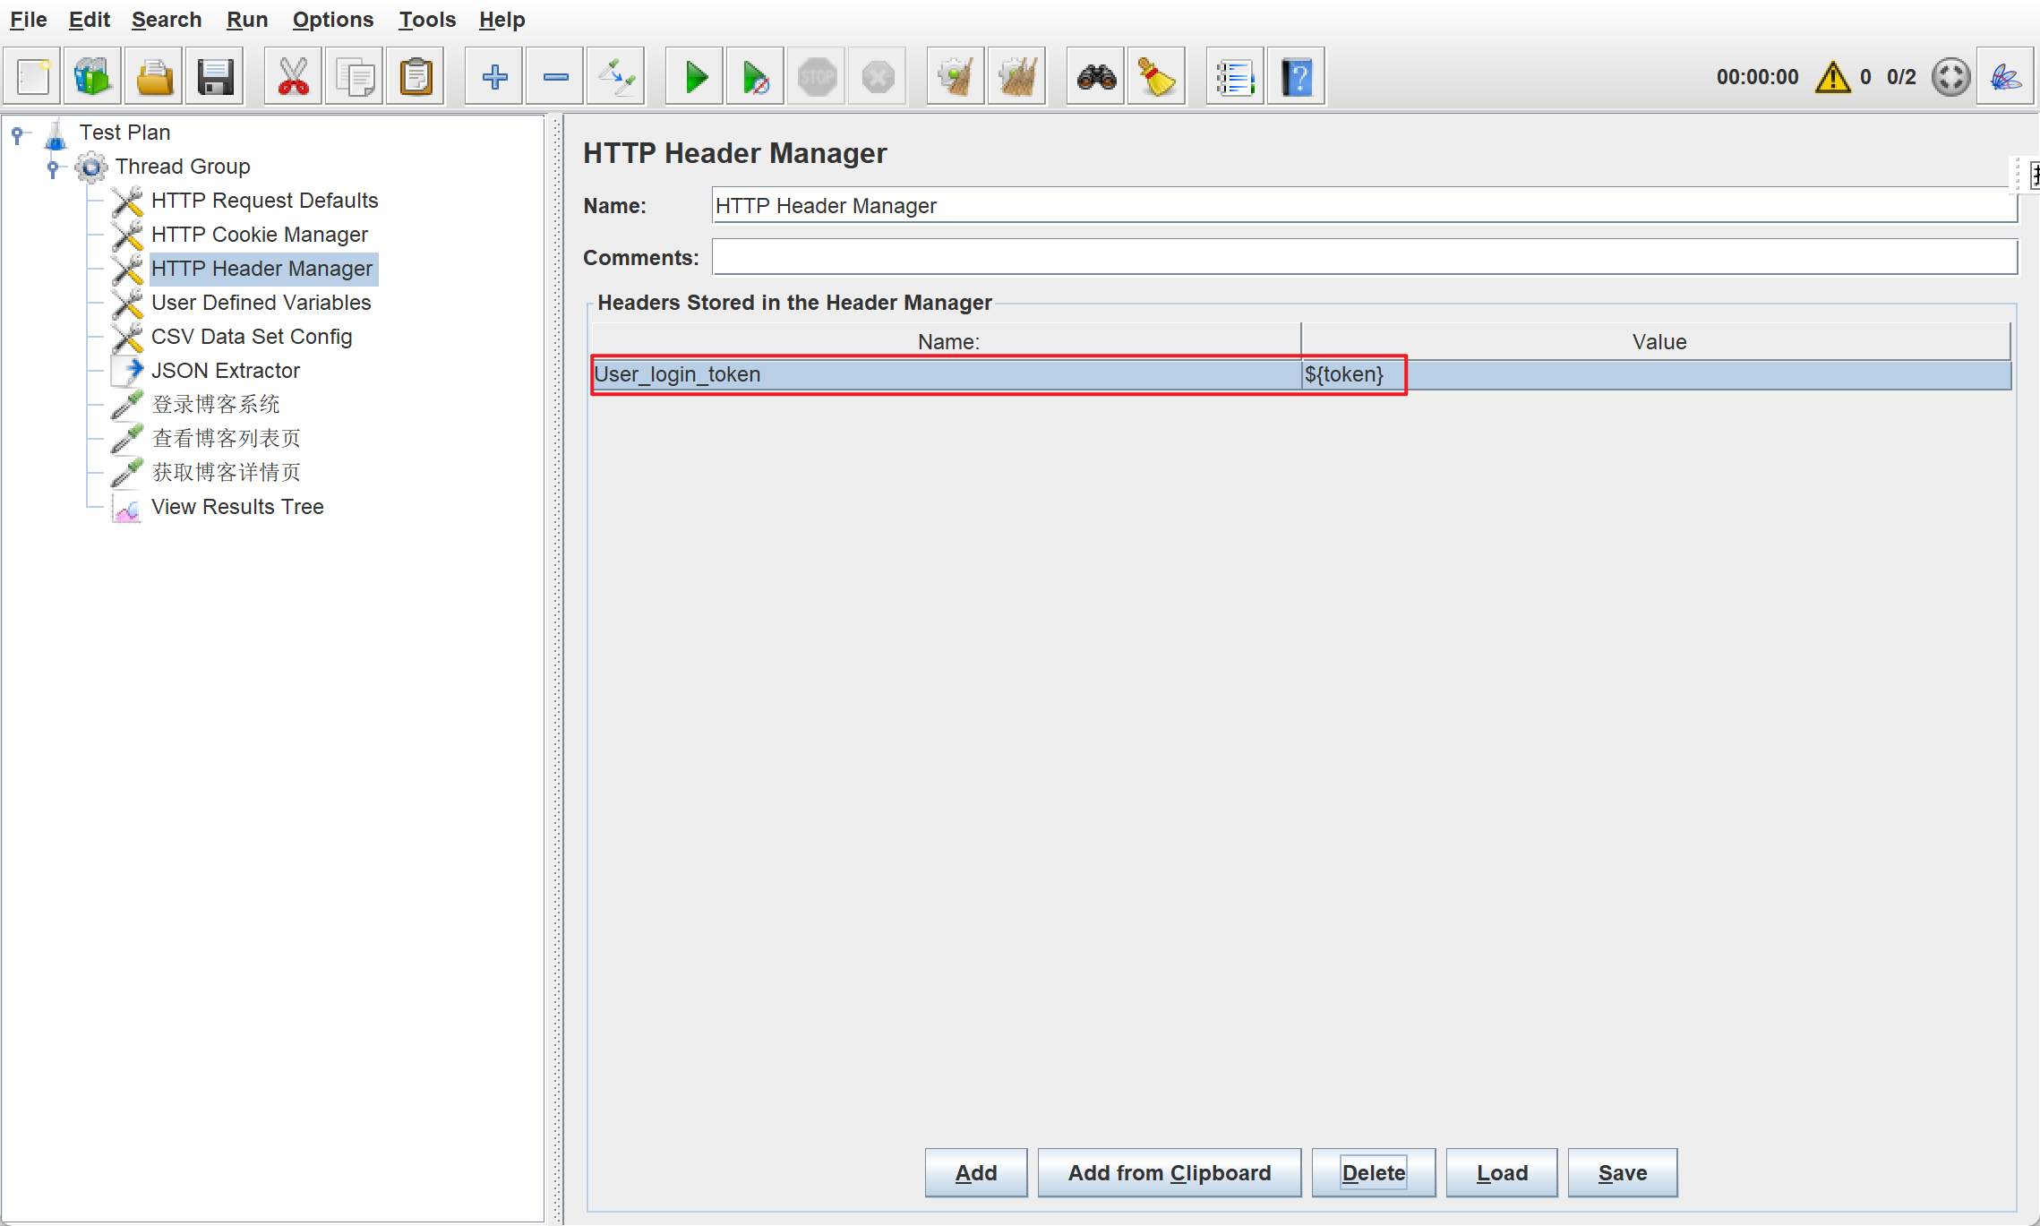Image resolution: width=2040 pixels, height=1226 pixels.
Task: Open the Run menu
Action: 246,20
